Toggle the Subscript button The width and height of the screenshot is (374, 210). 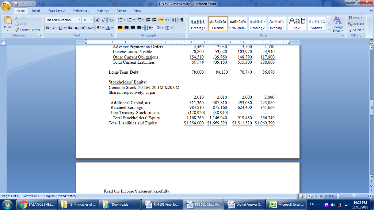[76, 28]
